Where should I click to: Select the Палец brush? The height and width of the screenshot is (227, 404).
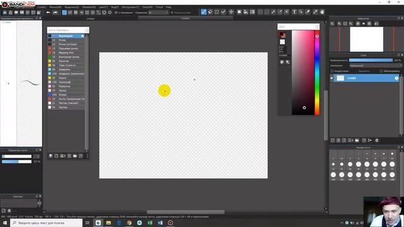[66, 90]
